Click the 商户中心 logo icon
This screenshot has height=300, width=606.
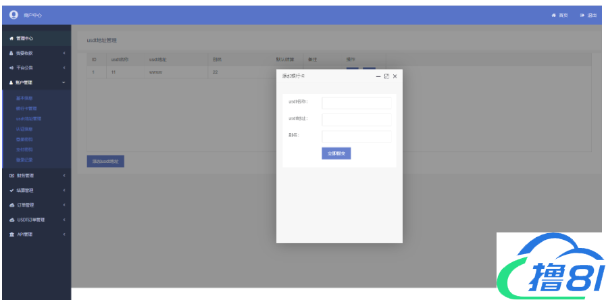[14, 15]
